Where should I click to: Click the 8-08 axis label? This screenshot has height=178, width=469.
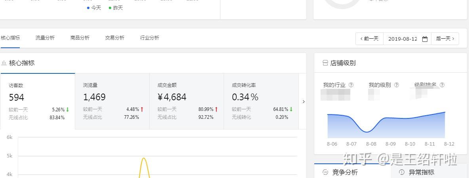(371, 144)
